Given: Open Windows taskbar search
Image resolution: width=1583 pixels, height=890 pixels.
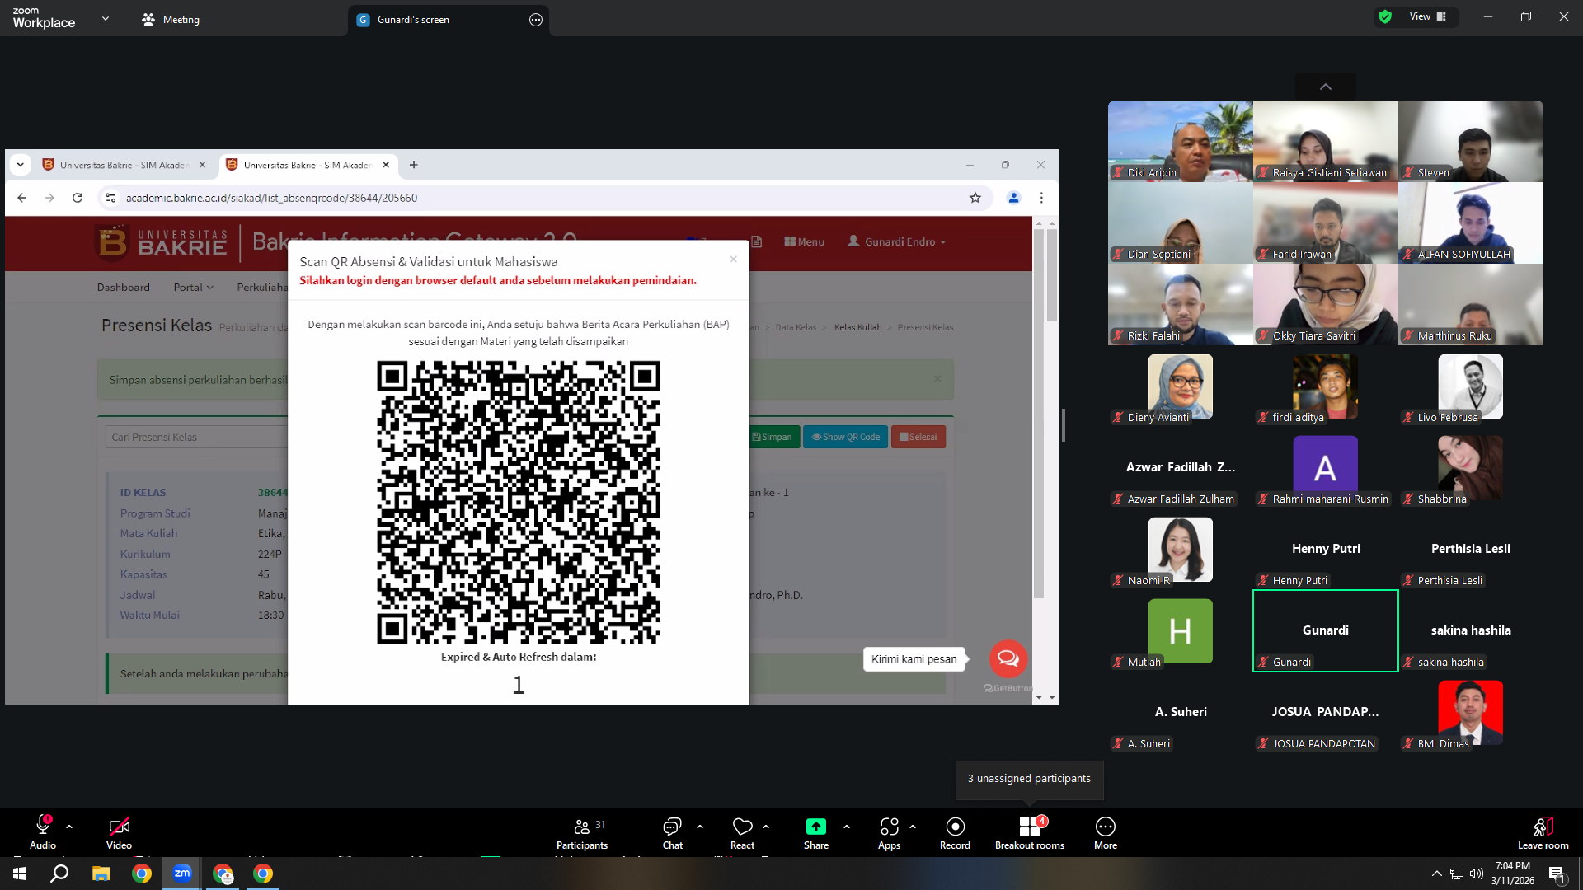Looking at the screenshot, I should click(59, 874).
